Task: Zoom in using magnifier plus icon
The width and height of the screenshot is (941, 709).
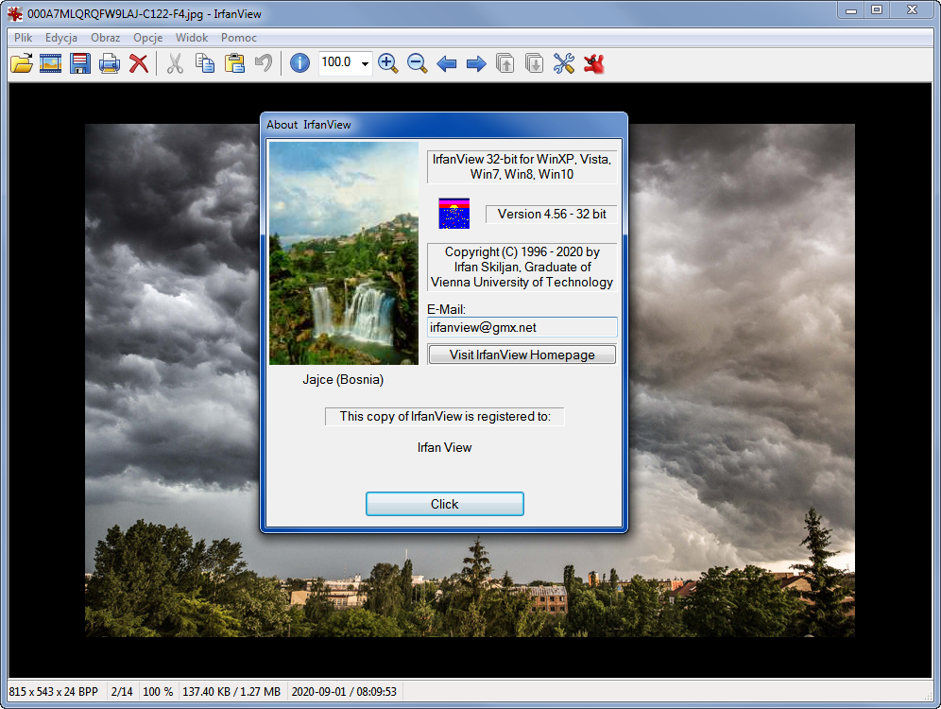Action: click(x=387, y=63)
